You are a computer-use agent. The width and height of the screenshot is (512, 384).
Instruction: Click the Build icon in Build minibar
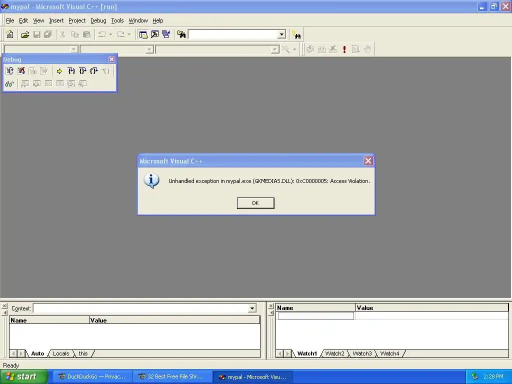coord(321,49)
